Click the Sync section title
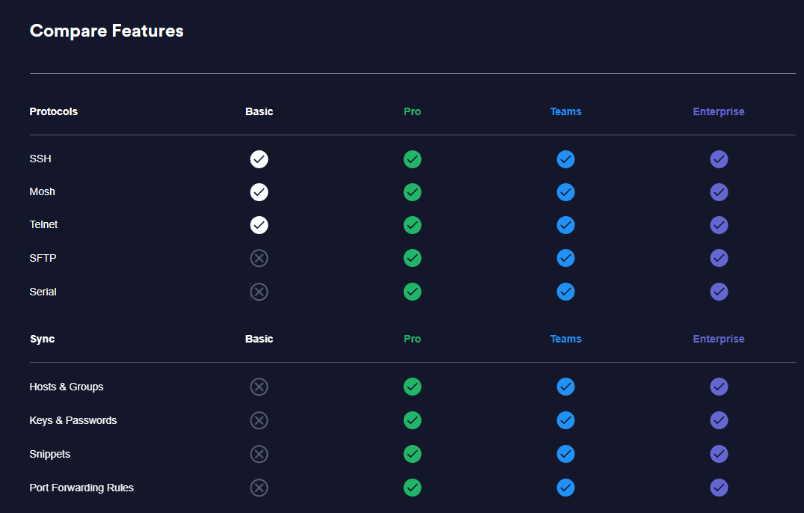 tap(42, 339)
